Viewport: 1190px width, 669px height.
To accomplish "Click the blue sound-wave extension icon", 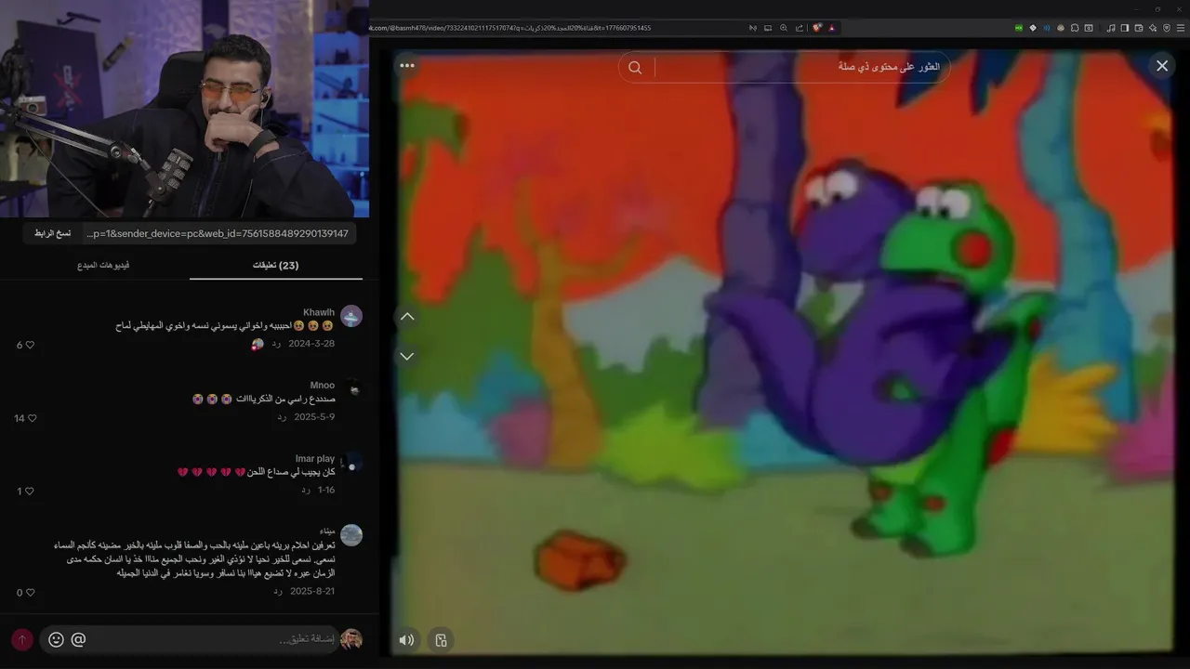I will click(1047, 28).
